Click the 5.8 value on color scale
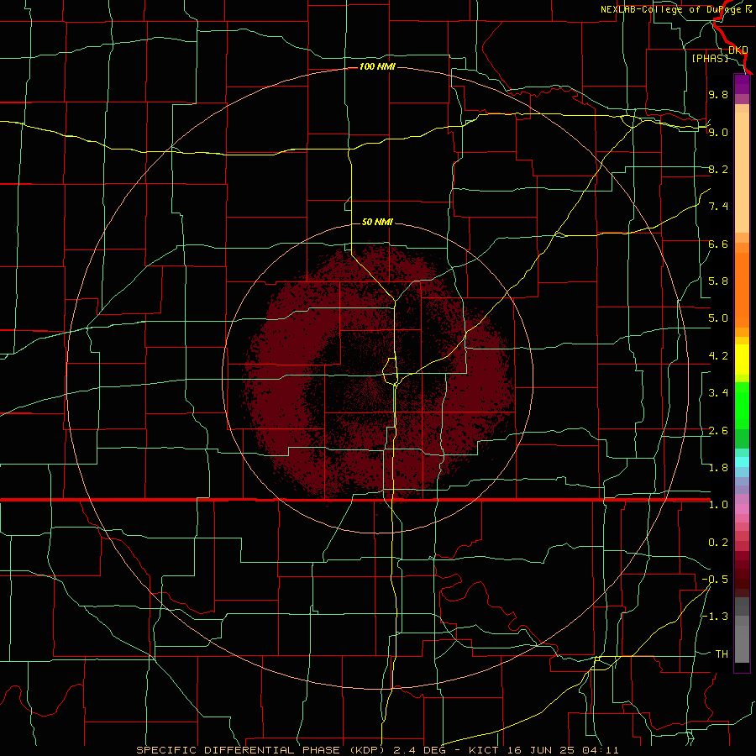The height and width of the screenshot is (756, 756). point(718,281)
